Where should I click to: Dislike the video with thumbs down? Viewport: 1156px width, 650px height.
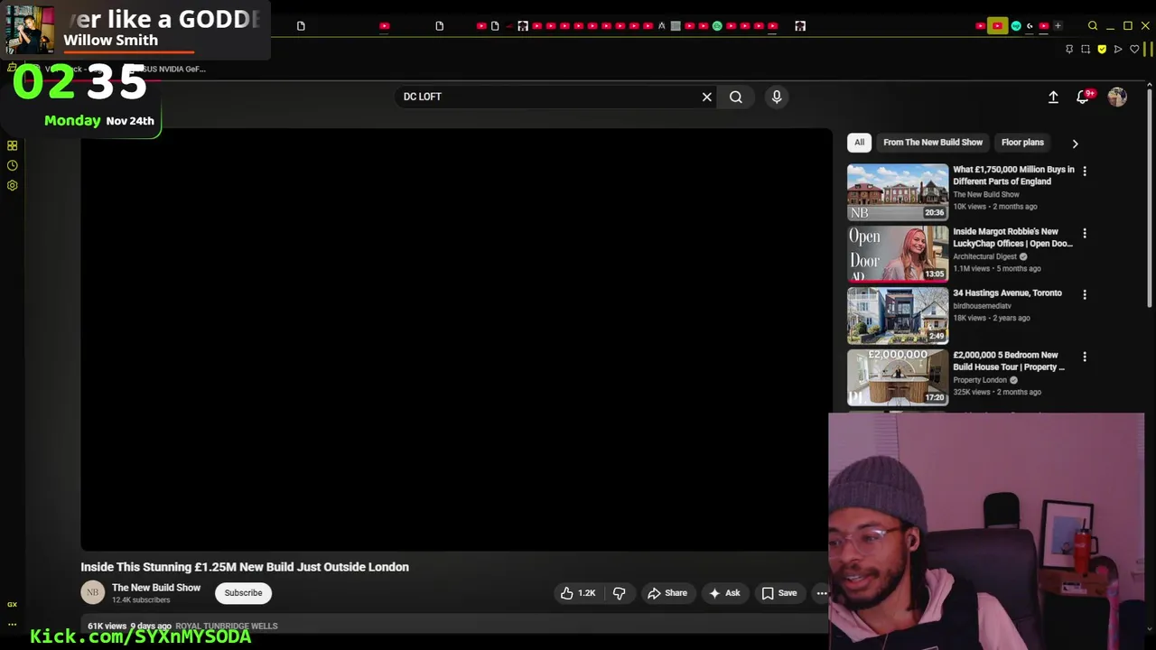pyautogui.click(x=620, y=593)
